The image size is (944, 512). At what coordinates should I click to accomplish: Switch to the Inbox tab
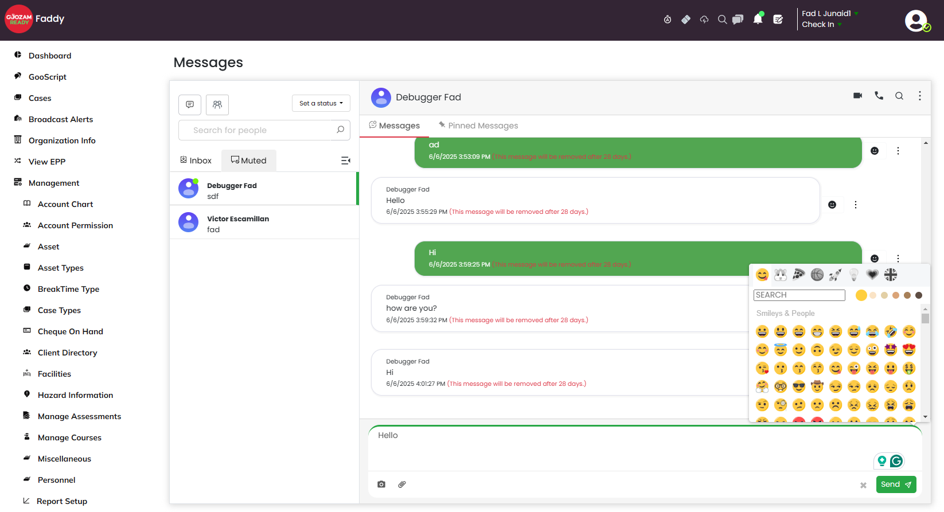click(196, 161)
